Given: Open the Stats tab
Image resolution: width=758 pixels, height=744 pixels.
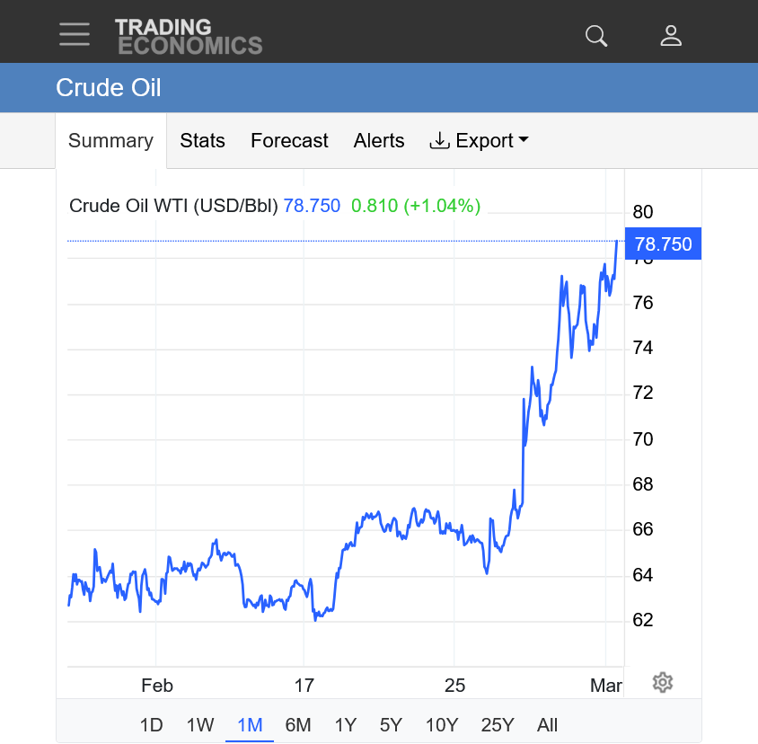Looking at the screenshot, I should point(202,141).
